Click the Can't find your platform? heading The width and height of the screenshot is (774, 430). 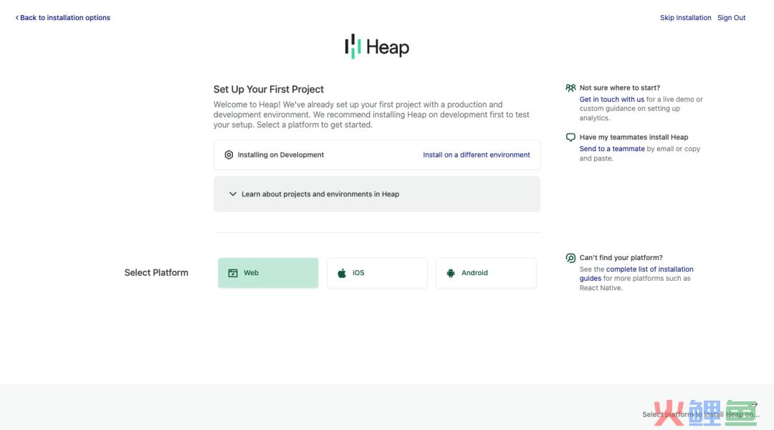tap(621, 258)
